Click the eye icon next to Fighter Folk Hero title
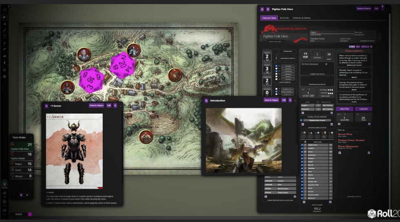 tap(268, 9)
